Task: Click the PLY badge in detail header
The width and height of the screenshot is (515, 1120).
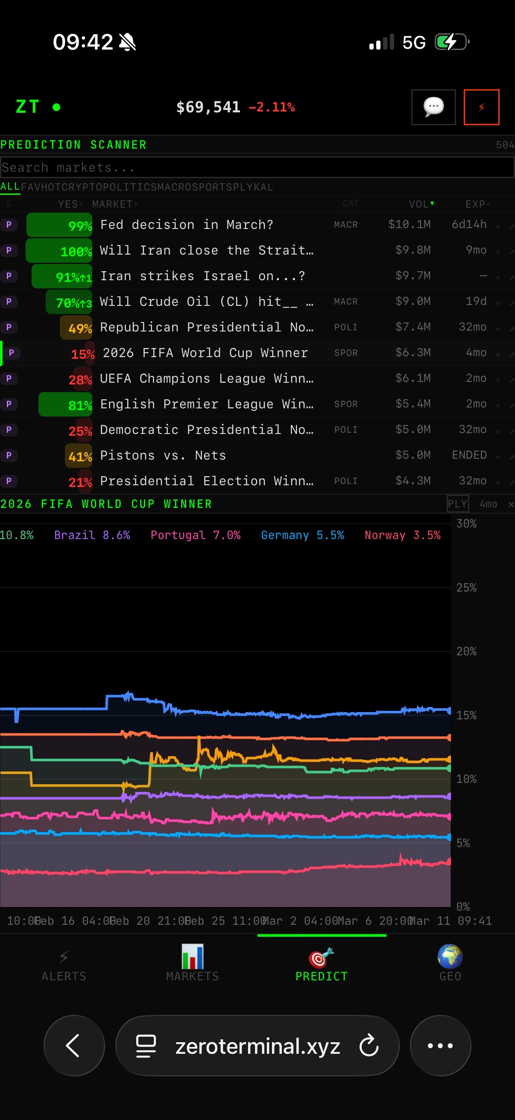Action: (458, 504)
